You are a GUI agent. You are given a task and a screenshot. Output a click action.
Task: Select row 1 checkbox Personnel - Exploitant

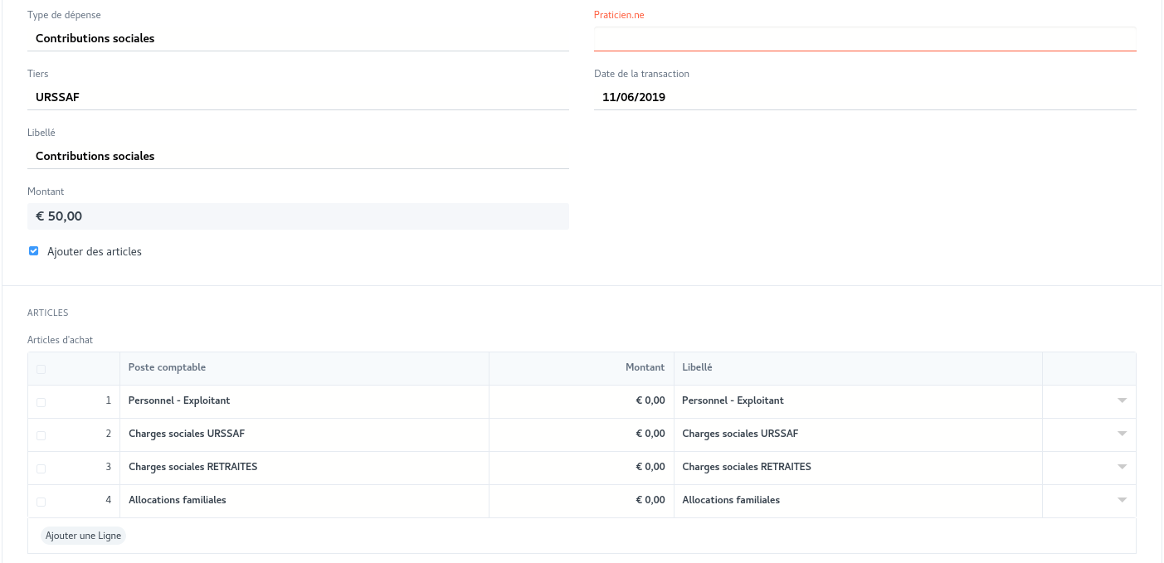pos(41,402)
